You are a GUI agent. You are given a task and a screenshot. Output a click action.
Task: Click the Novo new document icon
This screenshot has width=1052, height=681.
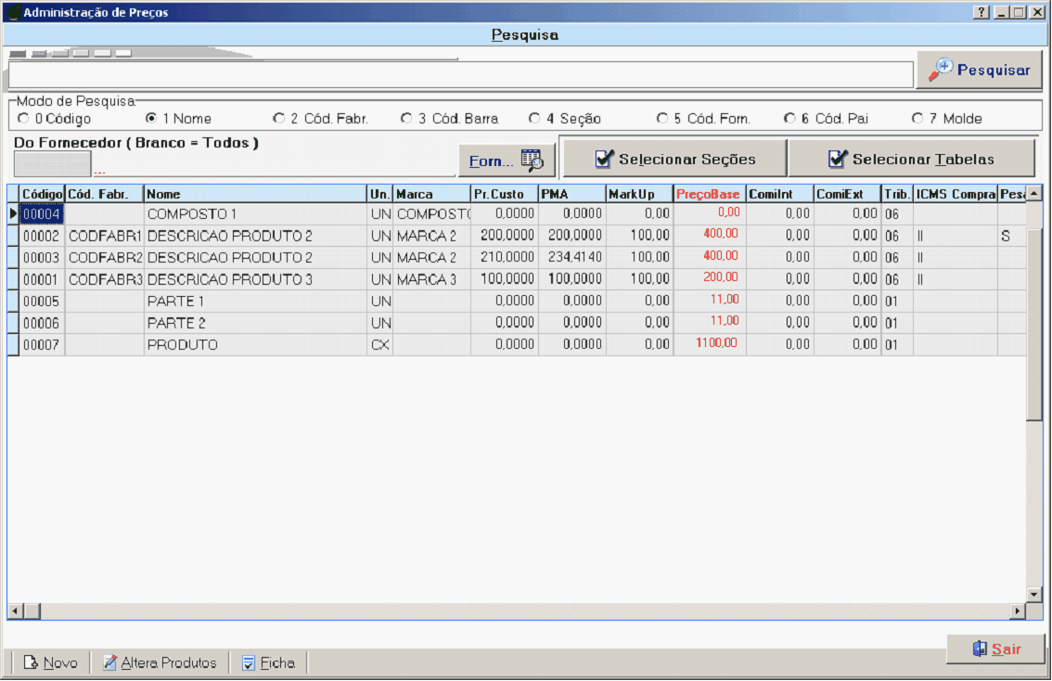31,662
